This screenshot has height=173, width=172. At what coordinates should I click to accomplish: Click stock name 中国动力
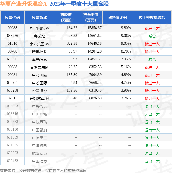[x=40, y=161]
